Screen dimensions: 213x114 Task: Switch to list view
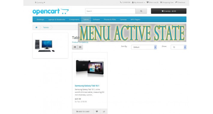point(75,47)
